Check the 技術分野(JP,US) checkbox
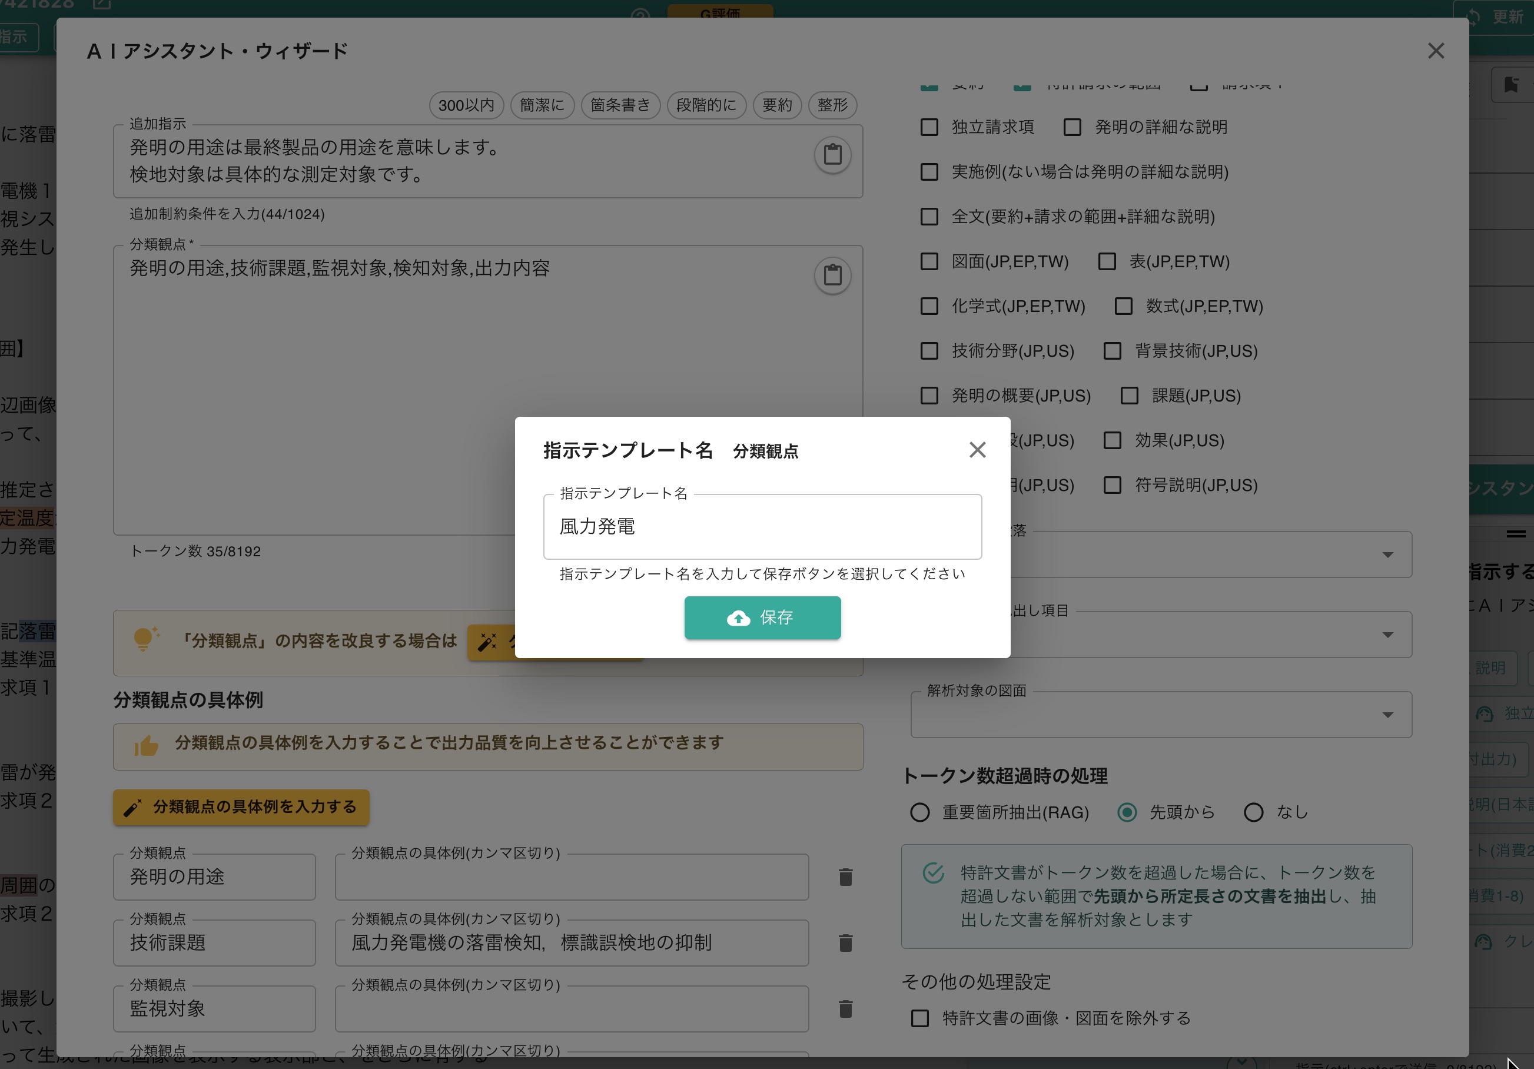1534x1069 pixels. (929, 351)
